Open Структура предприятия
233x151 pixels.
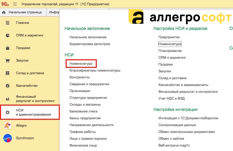coord(88,98)
